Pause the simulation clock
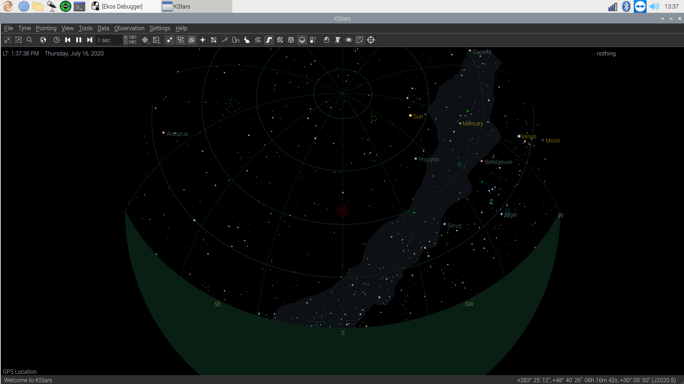The image size is (684, 384). pyautogui.click(x=79, y=40)
